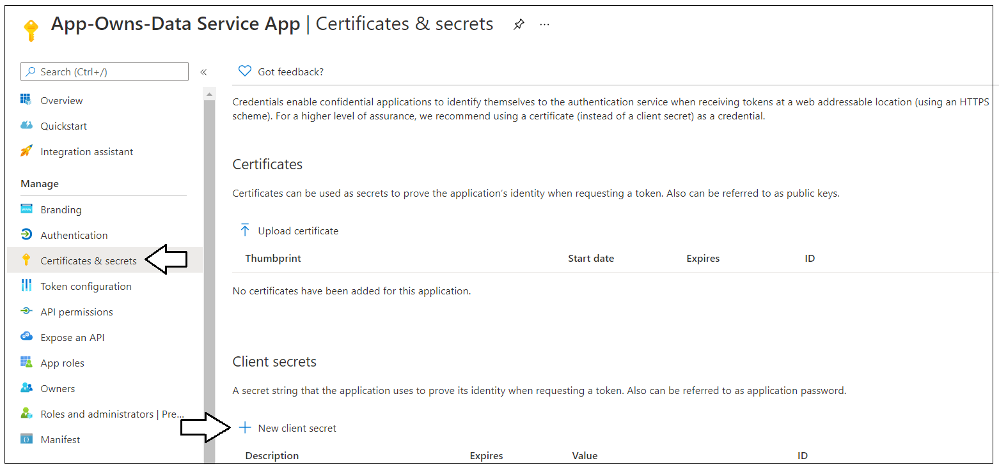Open the Owners page
The width and height of the screenshot is (999, 470).
(58, 388)
